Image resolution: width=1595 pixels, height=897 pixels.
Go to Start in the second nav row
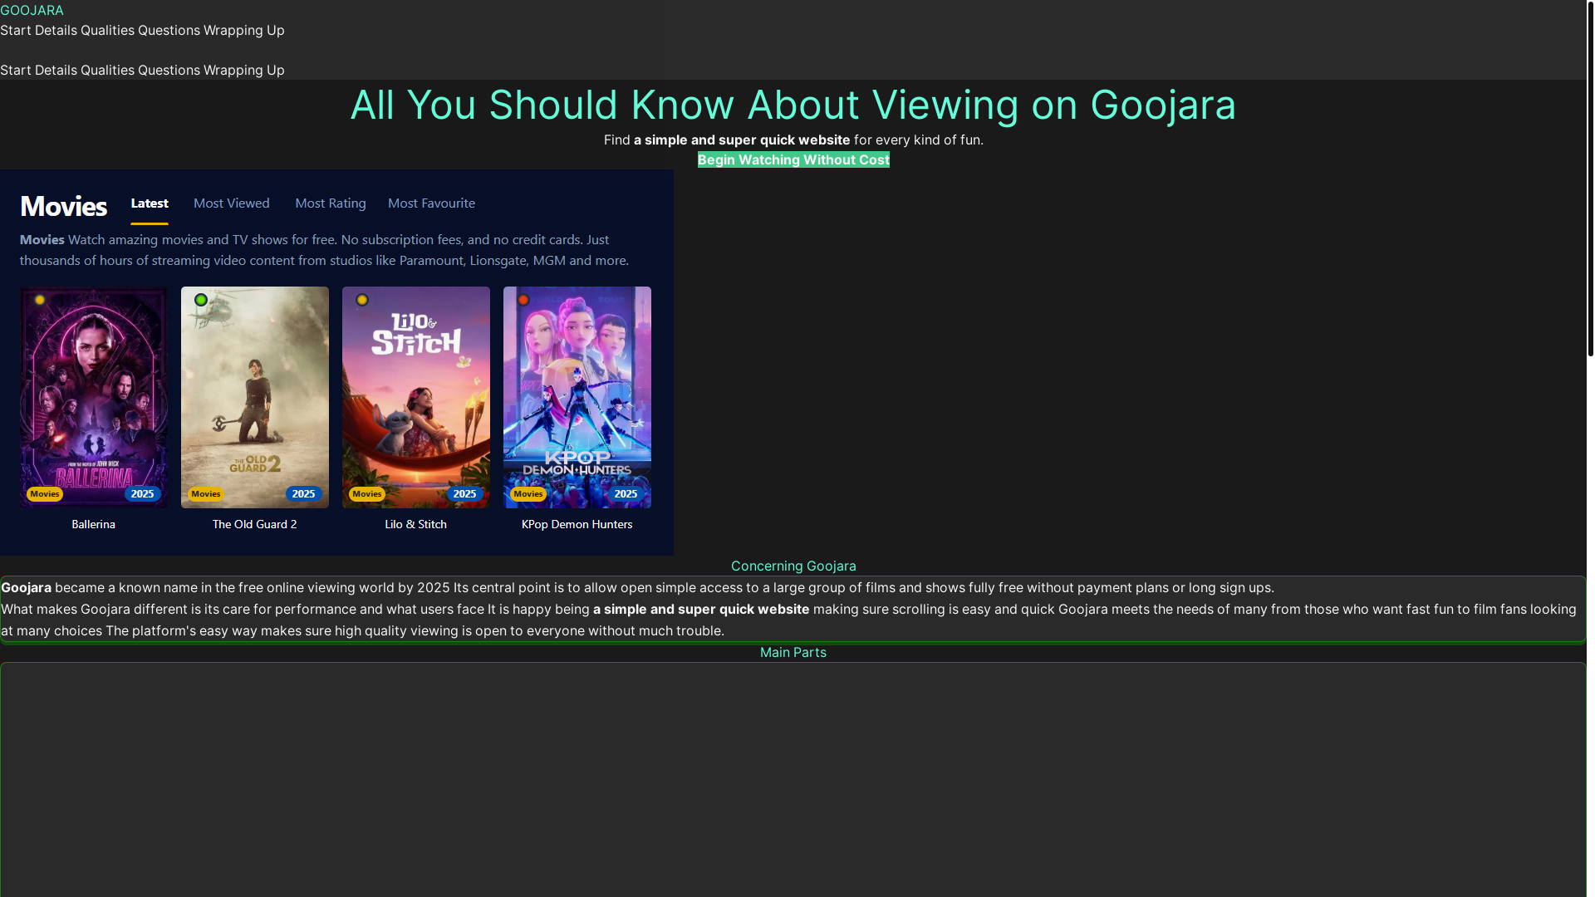click(16, 70)
